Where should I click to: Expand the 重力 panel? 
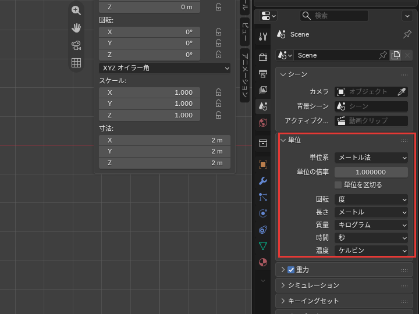click(283, 270)
